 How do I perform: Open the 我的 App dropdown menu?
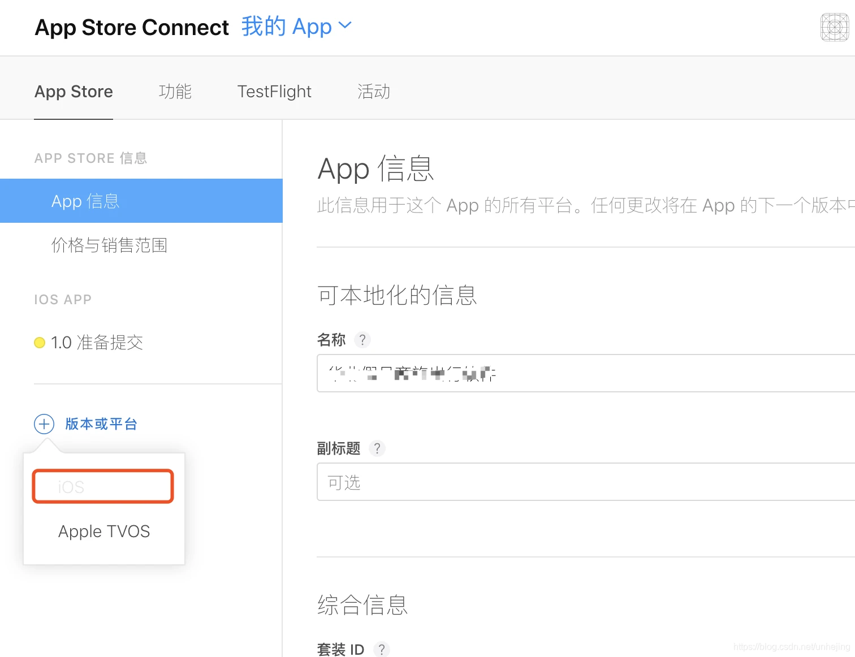(x=296, y=27)
